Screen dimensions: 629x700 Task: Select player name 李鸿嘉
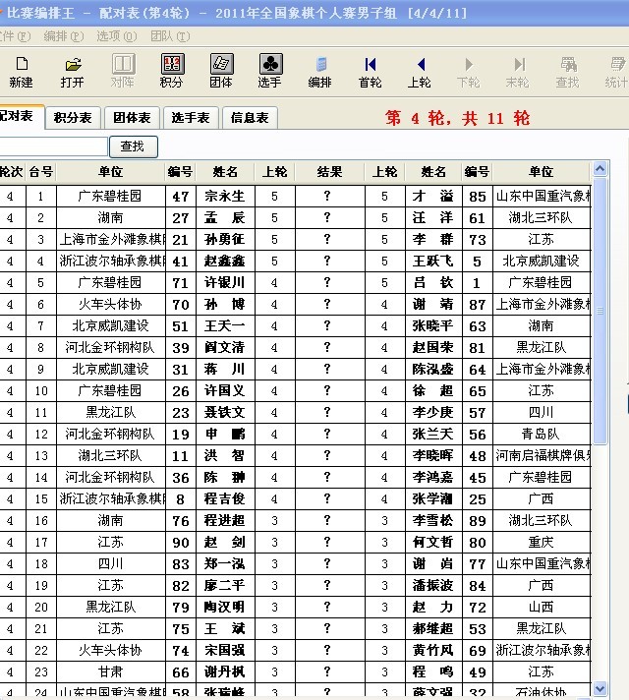point(433,478)
